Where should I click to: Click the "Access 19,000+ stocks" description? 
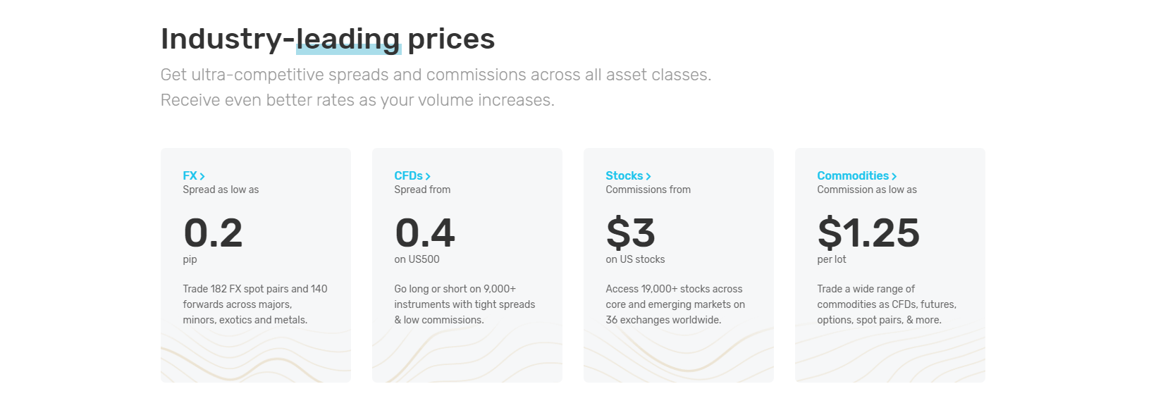coord(675,304)
